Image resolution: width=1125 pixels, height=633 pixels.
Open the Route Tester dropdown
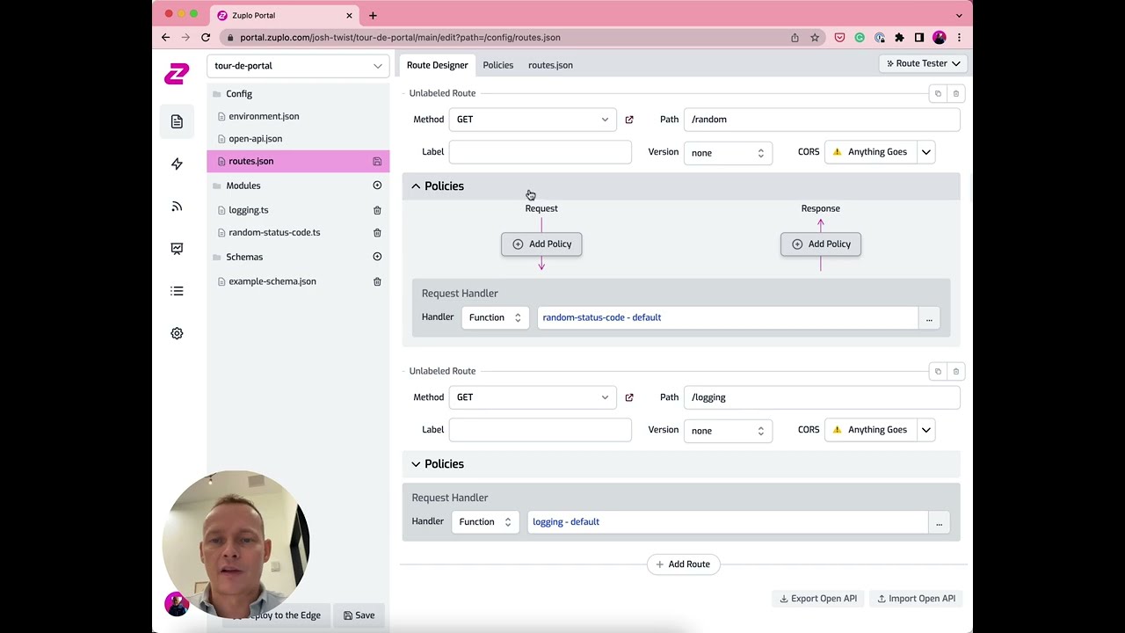pyautogui.click(x=923, y=63)
